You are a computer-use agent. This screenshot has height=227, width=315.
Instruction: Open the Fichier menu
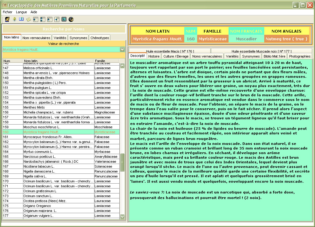[x=7, y=12]
